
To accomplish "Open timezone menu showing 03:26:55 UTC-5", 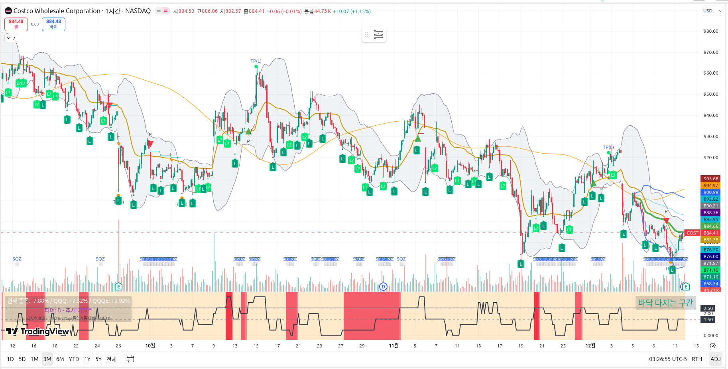I will 668,359.
